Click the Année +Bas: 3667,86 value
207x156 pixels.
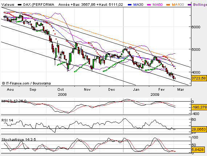click(x=77, y=5)
